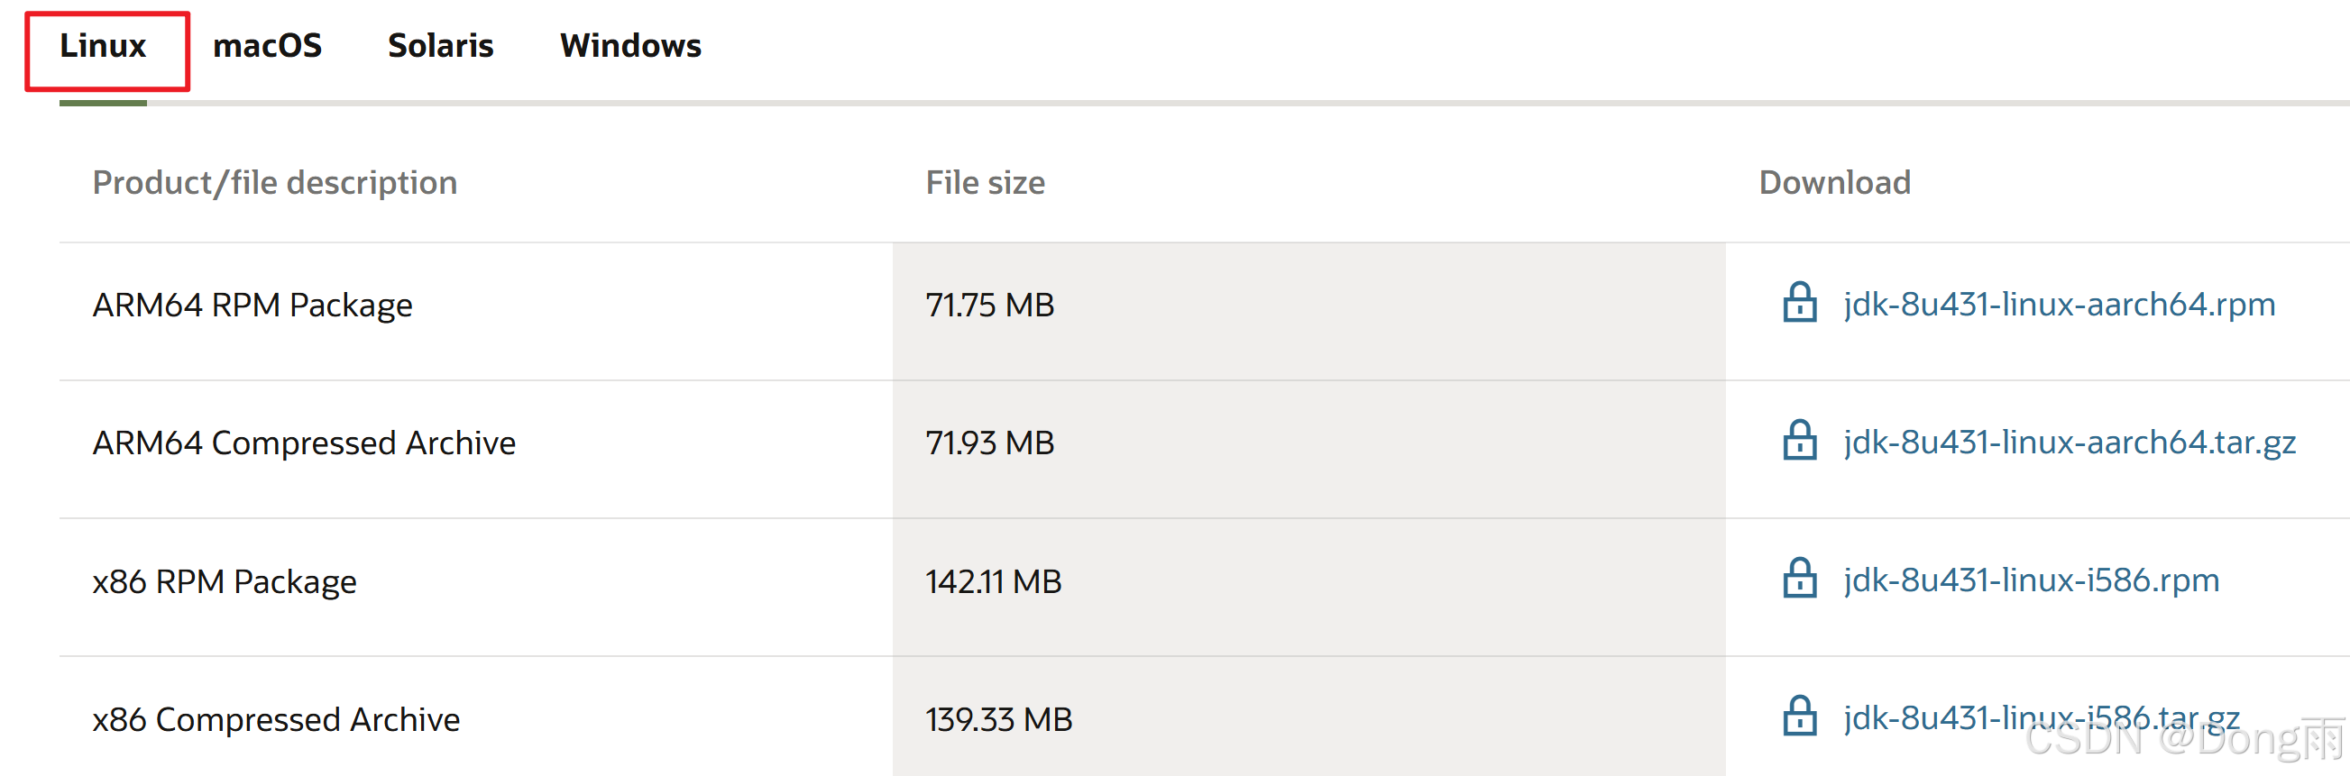Download jdk-8u431-linux-i586.rpm file
The width and height of the screenshot is (2350, 776).
tap(2031, 579)
